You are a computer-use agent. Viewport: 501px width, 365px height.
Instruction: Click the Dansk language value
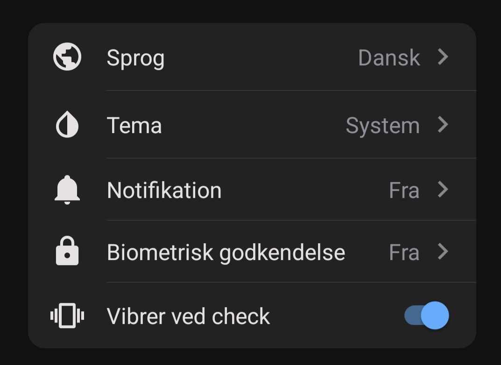pyautogui.click(x=389, y=58)
